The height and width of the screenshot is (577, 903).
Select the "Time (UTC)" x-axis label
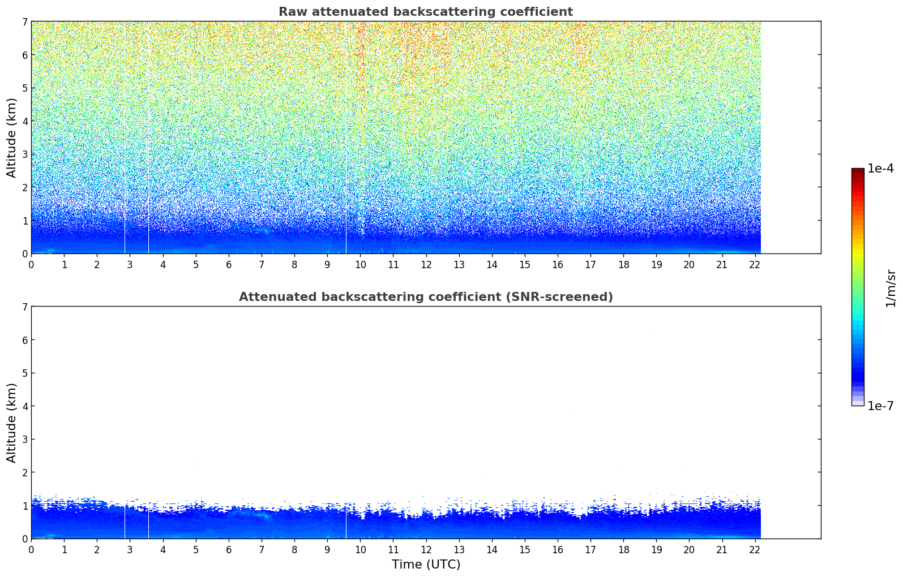click(x=426, y=565)
